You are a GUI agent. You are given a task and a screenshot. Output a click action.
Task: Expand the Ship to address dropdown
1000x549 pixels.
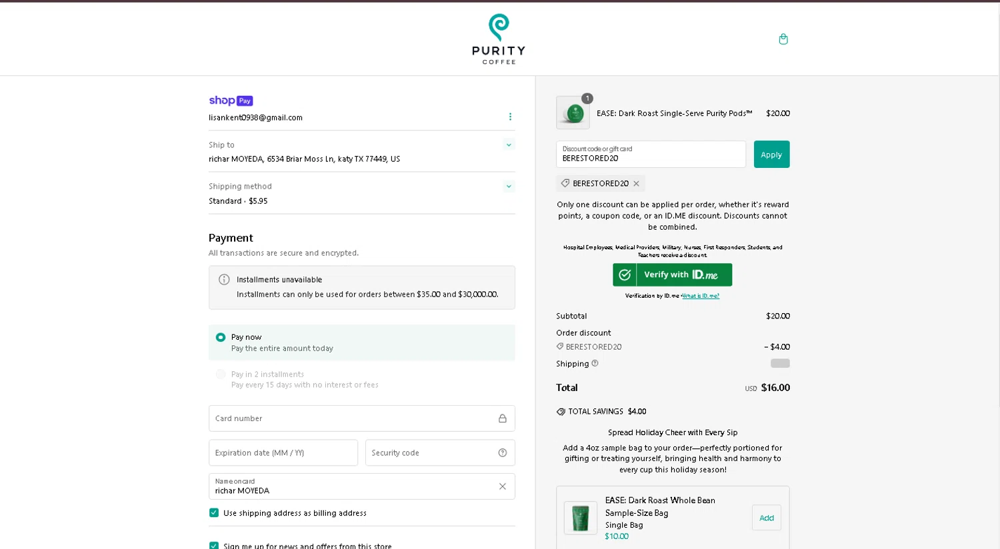[x=509, y=145]
